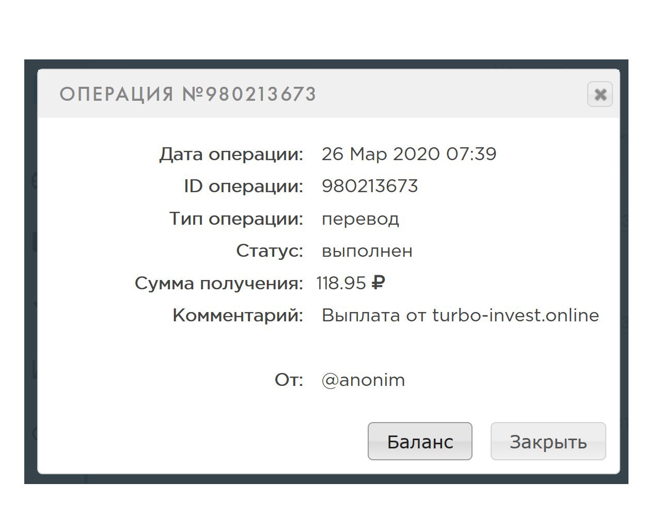Screen dimensions: 661x529
Task: Click the Закрыть button
Action: 548,441
